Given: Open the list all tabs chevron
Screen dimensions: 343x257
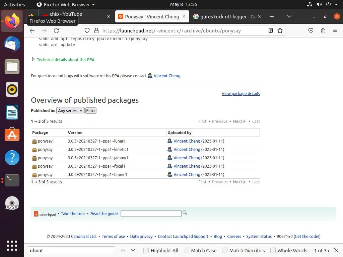Looking at the screenshot, I should [289, 17].
